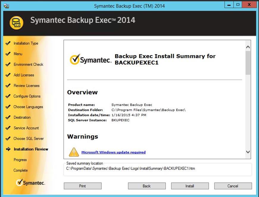
Task: Click checkmark beside Menu step
Action: pos(8,54)
